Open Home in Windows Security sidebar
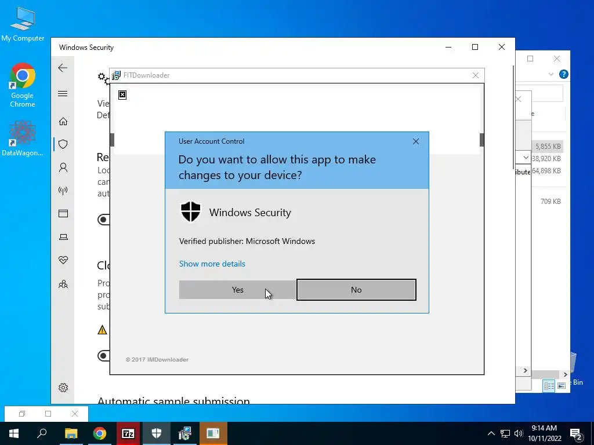 tap(63, 122)
